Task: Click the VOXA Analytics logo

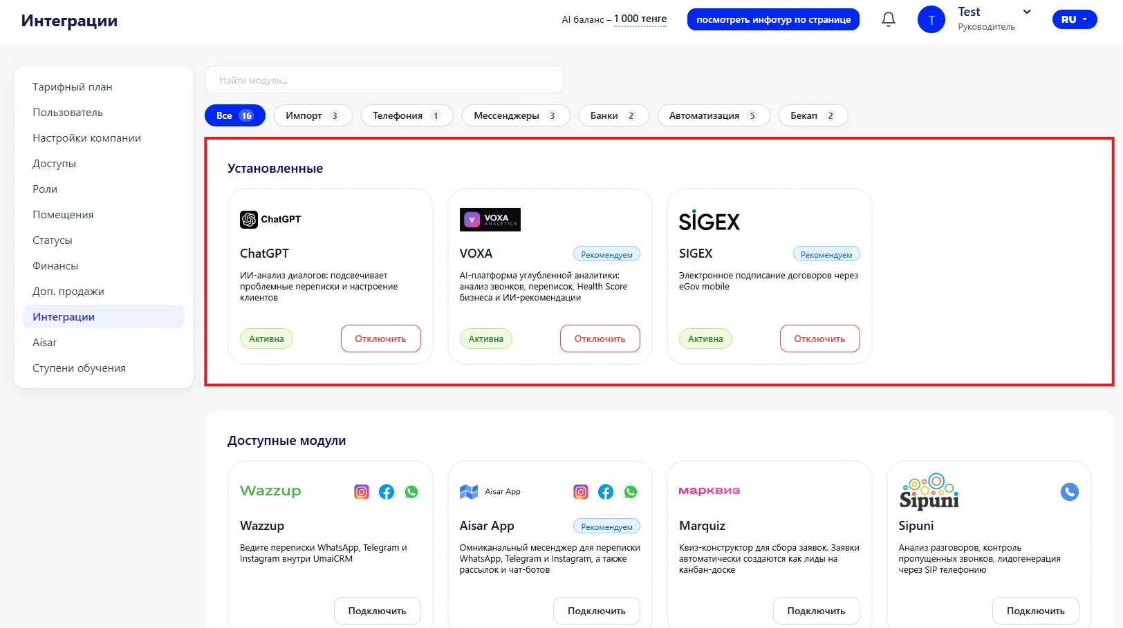Action: point(490,220)
